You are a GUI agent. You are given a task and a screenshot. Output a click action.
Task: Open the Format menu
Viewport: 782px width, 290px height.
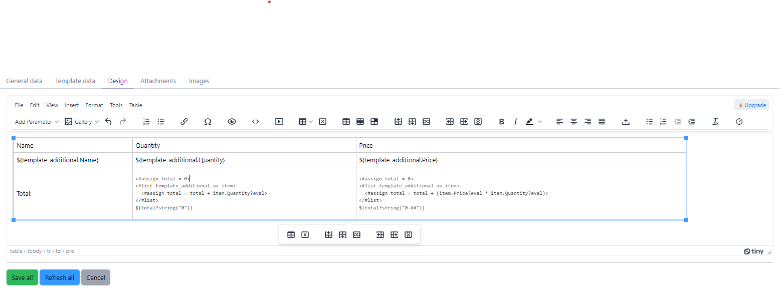(94, 105)
